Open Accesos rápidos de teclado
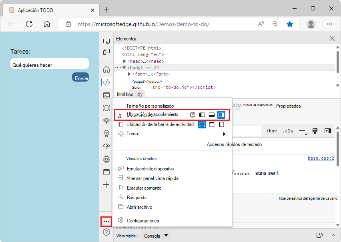This screenshot has height=242, width=341. [234, 144]
